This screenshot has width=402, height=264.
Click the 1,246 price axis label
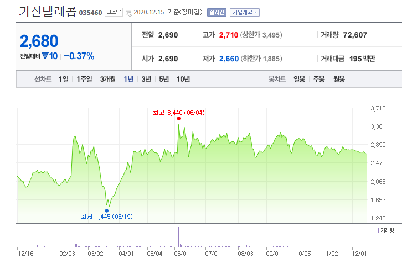[x=378, y=218]
